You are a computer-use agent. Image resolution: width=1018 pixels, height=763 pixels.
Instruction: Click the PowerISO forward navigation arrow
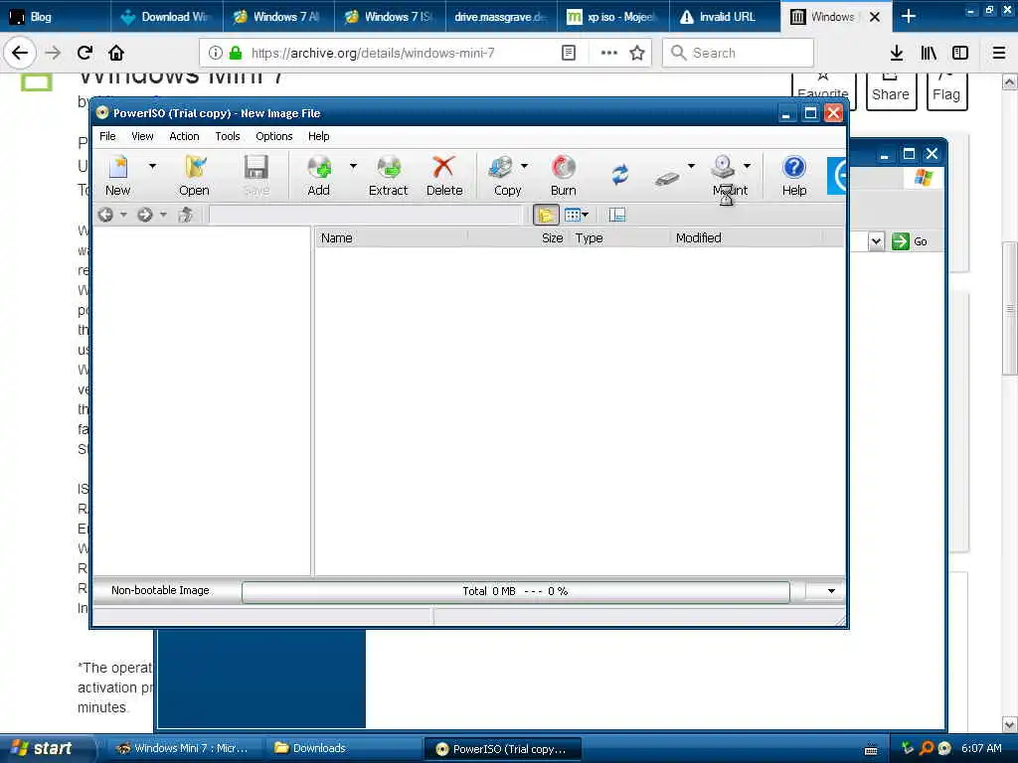pyautogui.click(x=145, y=215)
